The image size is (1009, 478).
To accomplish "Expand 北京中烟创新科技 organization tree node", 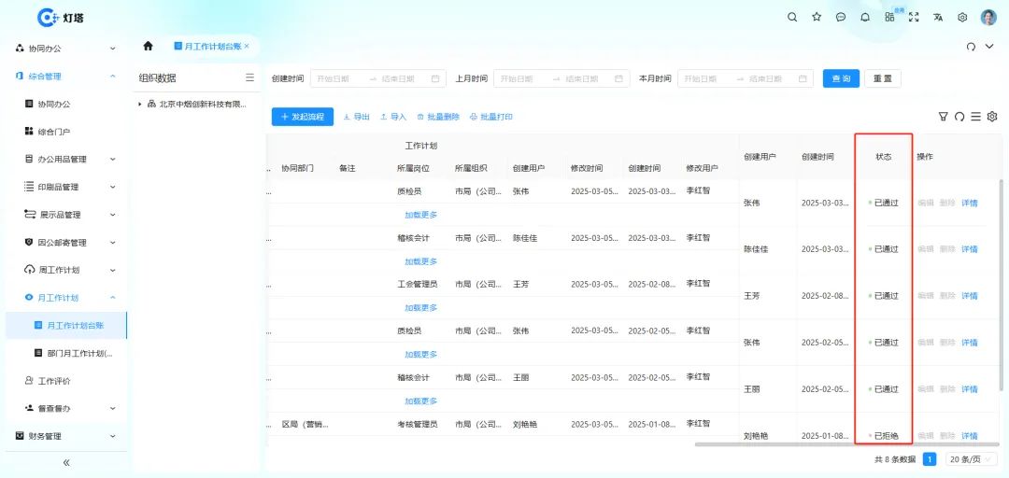I will [140, 104].
